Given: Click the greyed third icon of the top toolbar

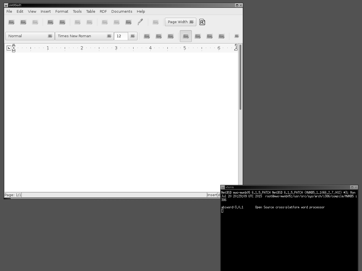Looking at the screenshot, I should 35,22.
